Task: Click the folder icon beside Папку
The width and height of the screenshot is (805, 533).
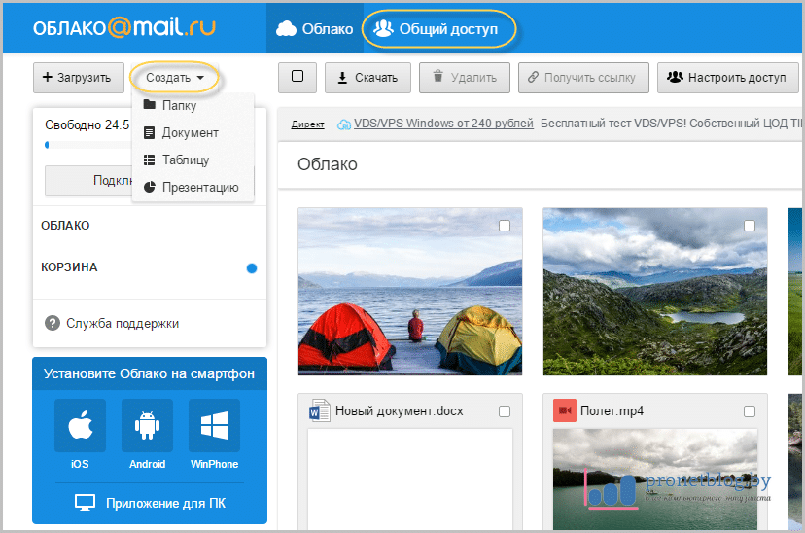Action: tap(150, 104)
